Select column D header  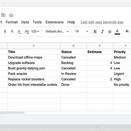(x=73, y=46)
